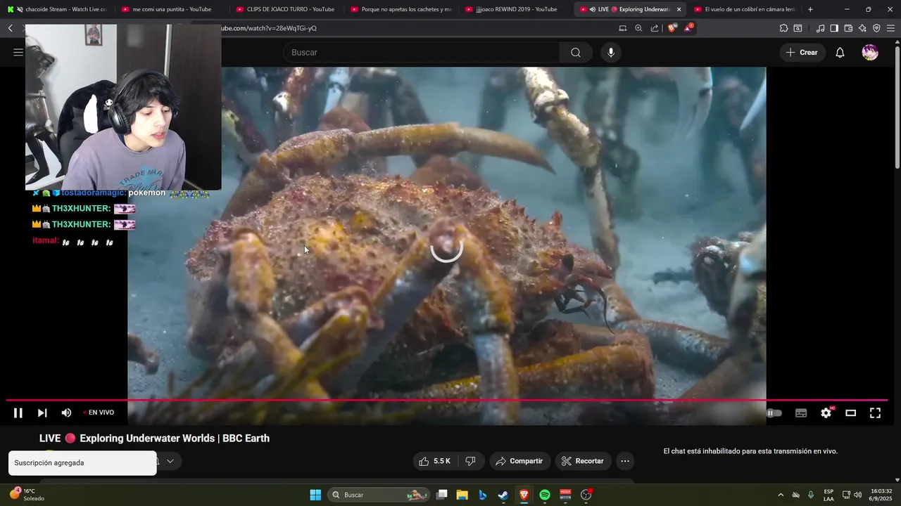Open more actions ellipsis menu

click(x=625, y=461)
